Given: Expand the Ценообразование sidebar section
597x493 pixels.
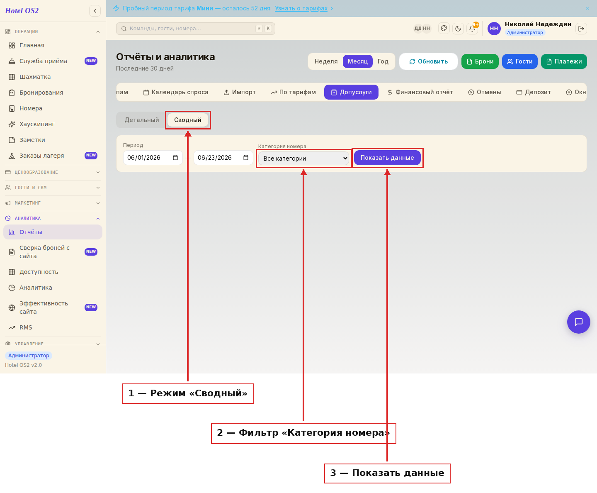Looking at the screenshot, I should (x=53, y=172).
